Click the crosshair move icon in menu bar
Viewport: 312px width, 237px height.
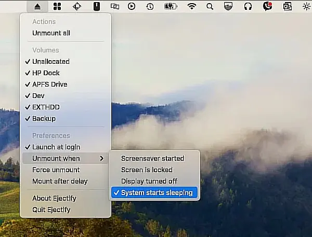point(77,7)
